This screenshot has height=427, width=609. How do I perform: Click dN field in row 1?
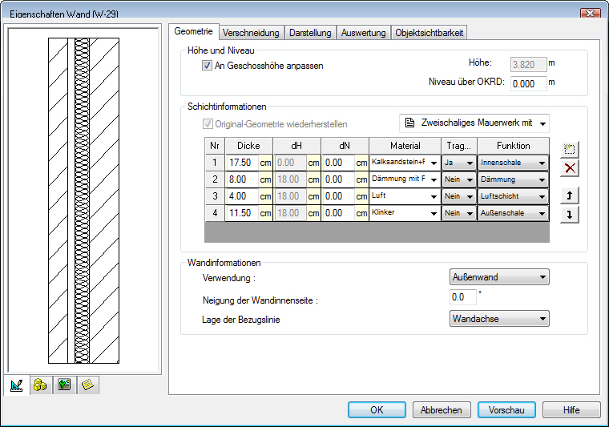(x=339, y=163)
